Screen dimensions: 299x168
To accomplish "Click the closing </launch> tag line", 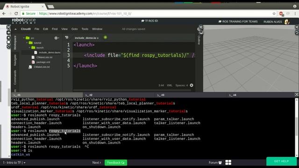I will pyautogui.click(x=85, y=66).
